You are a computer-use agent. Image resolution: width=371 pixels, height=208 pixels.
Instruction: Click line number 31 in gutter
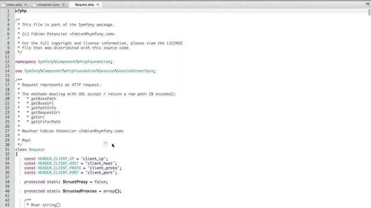click(x=8, y=149)
